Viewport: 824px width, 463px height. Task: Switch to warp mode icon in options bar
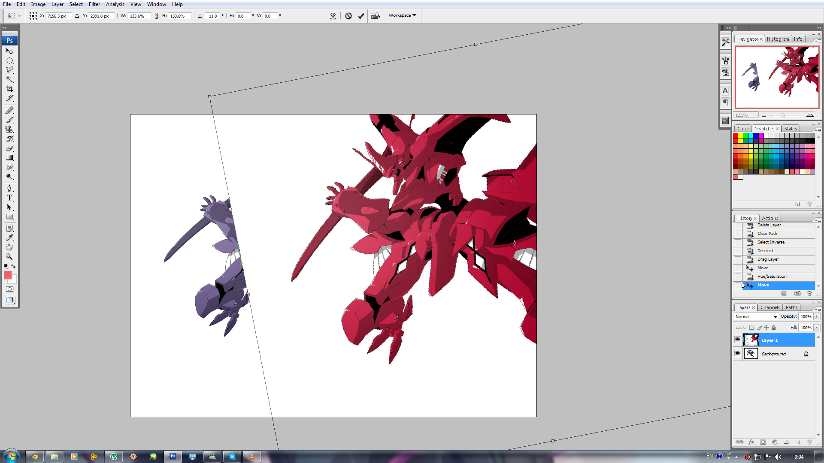(333, 16)
